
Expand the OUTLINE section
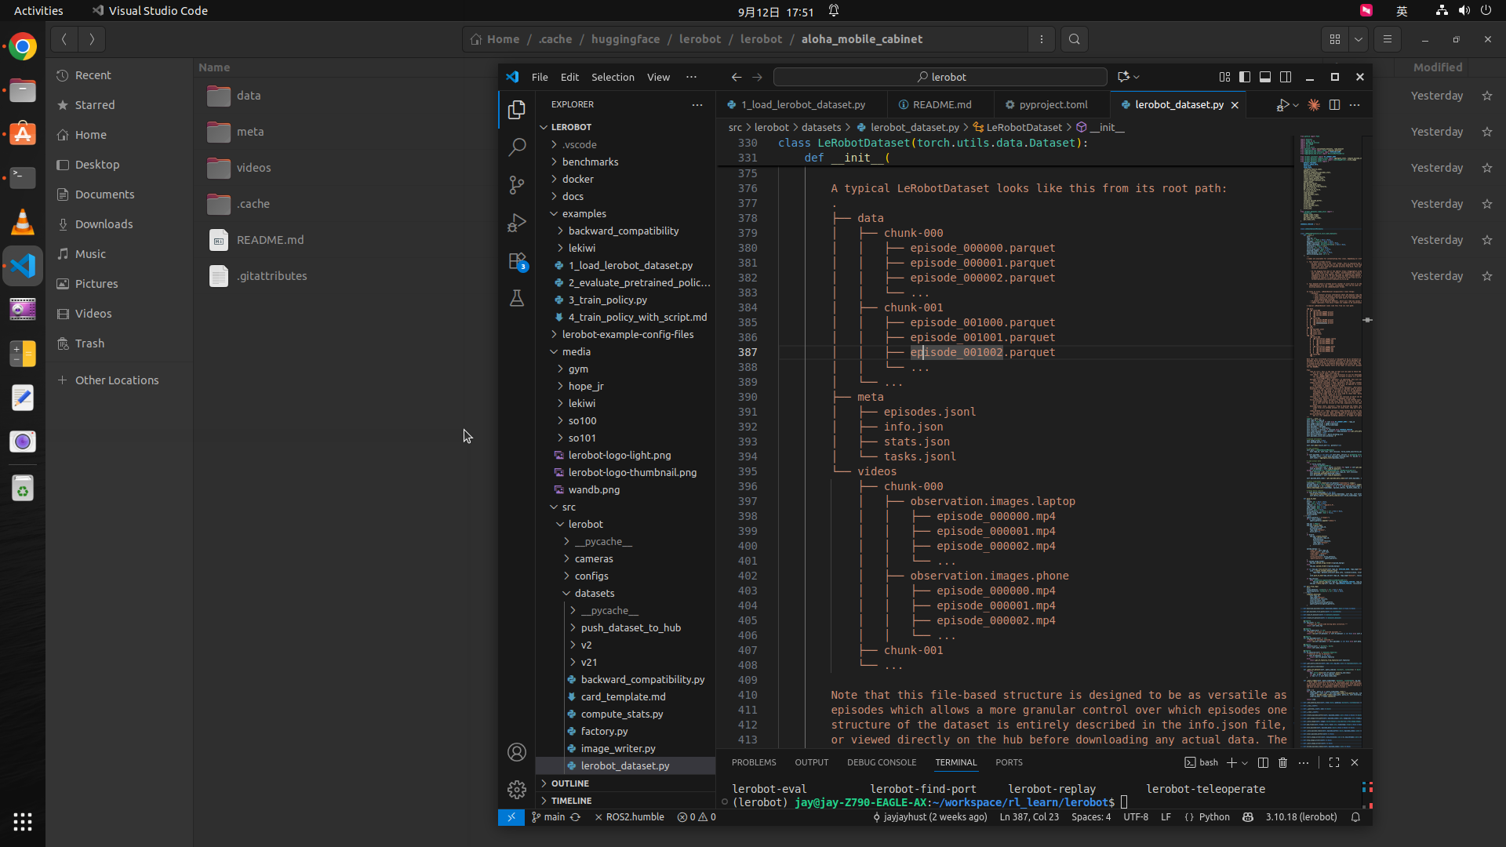click(569, 783)
